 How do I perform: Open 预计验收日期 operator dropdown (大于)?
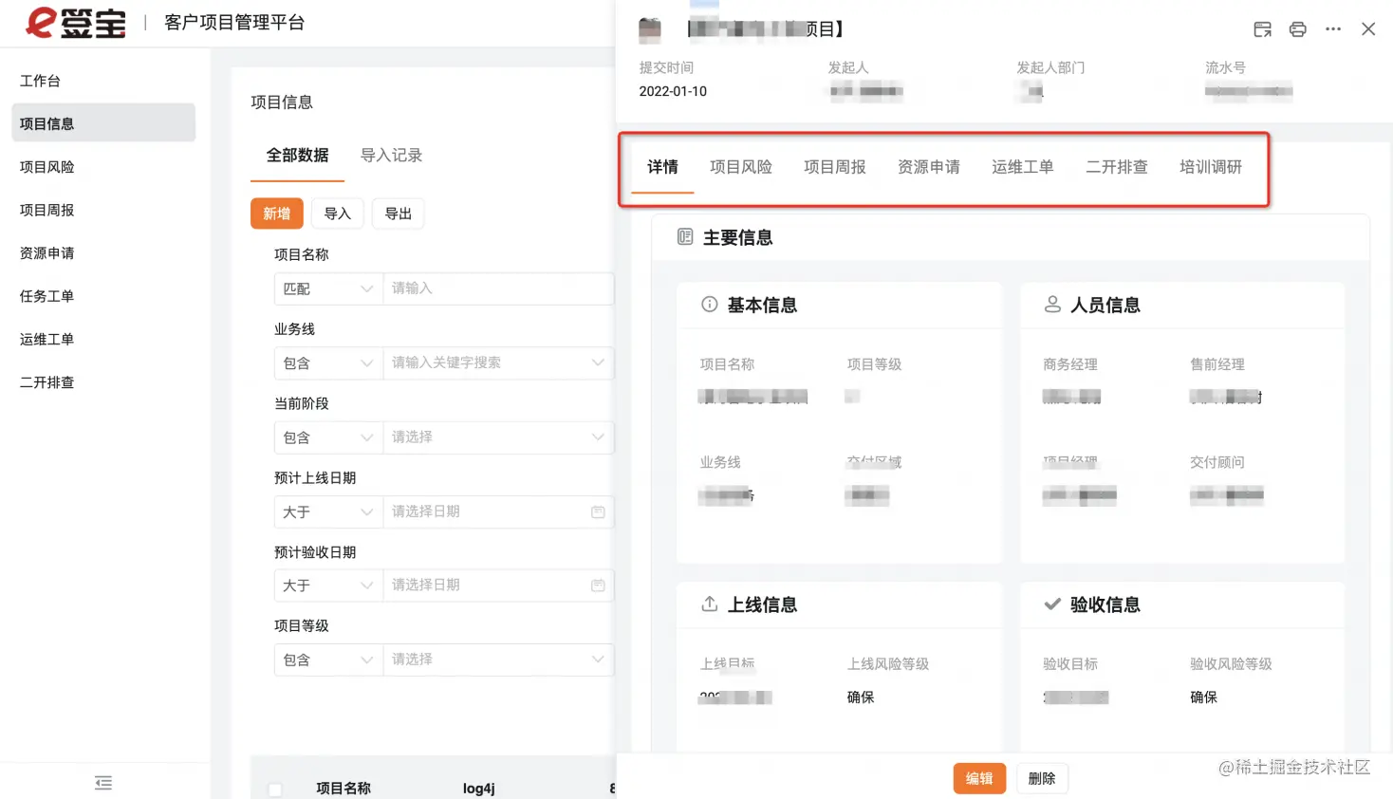(x=328, y=585)
